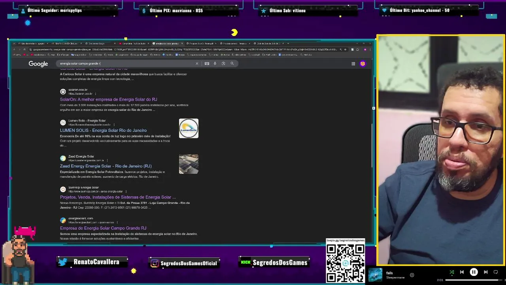Bookmark this page with the star icon

(x=346, y=49)
